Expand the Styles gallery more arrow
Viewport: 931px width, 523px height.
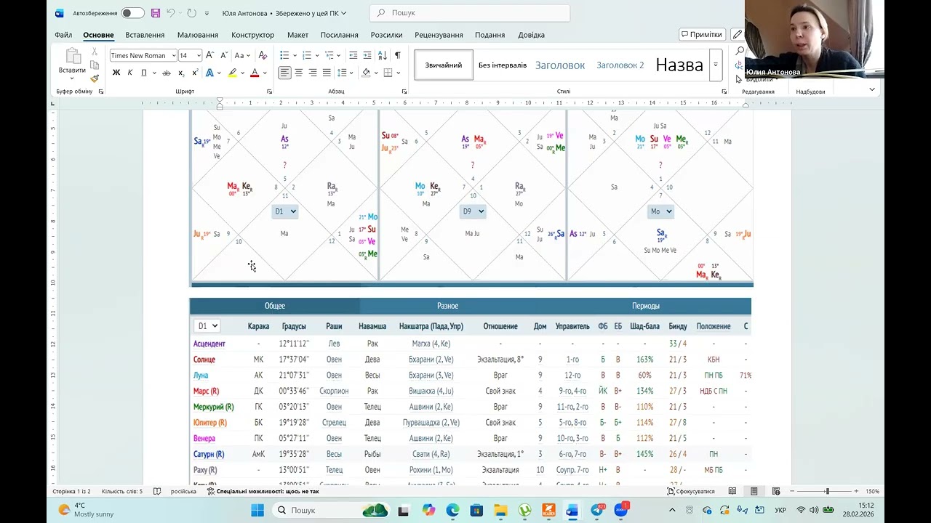coord(716,65)
